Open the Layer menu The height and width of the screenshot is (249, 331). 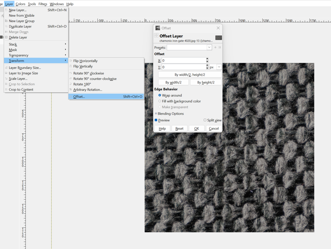click(9, 4)
